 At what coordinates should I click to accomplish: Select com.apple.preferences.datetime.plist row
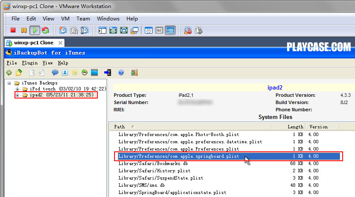229,142
